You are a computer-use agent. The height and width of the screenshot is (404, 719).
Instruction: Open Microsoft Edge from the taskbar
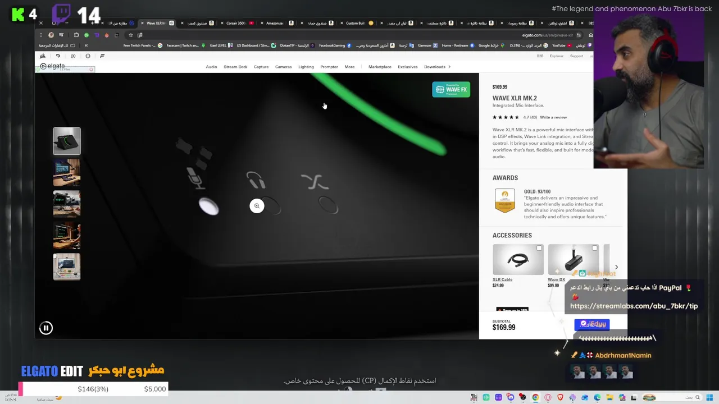click(597, 398)
